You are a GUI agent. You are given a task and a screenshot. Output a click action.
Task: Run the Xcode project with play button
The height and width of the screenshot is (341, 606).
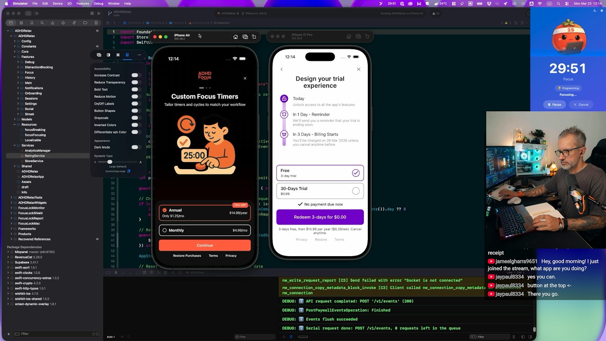pyautogui.click(x=99, y=13)
